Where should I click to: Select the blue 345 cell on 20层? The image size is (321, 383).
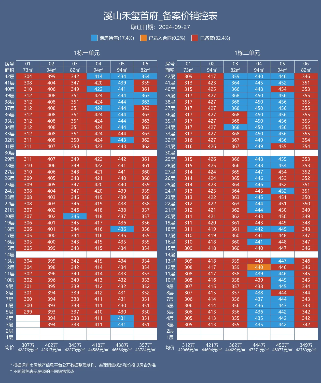(x=75, y=216)
